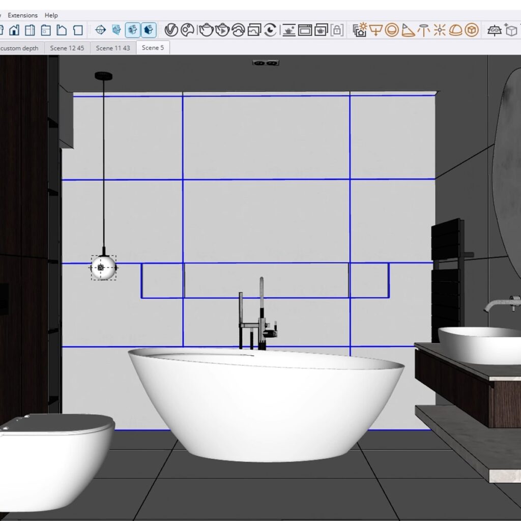Image resolution: width=521 pixels, height=521 pixels.
Task: Open the Extensions menu
Action: click(x=22, y=15)
